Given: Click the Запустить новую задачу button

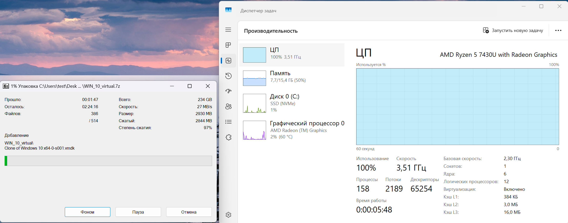Looking at the screenshot, I should pyautogui.click(x=513, y=30).
